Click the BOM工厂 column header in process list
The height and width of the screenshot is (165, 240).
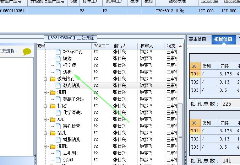(101, 46)
